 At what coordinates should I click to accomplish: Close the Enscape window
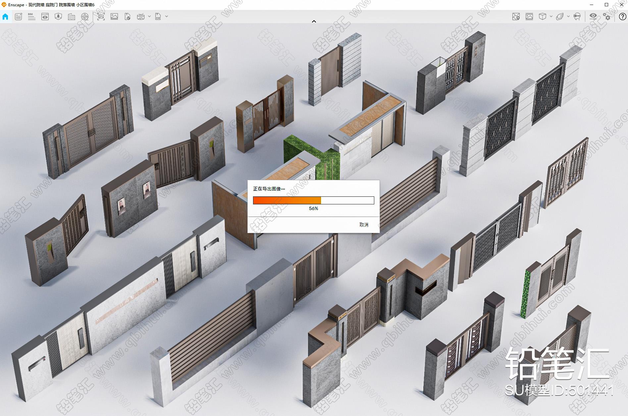point(621,5)
